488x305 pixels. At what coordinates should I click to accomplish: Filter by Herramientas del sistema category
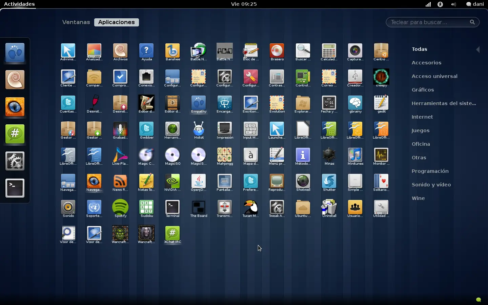pos(444,103)
